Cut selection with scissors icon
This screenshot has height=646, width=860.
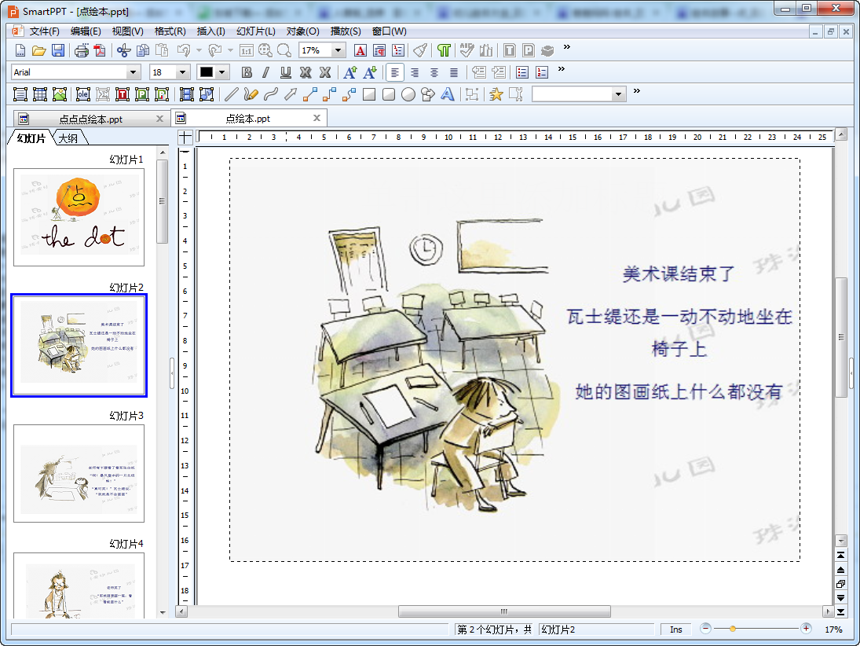(x=123, y=51)
